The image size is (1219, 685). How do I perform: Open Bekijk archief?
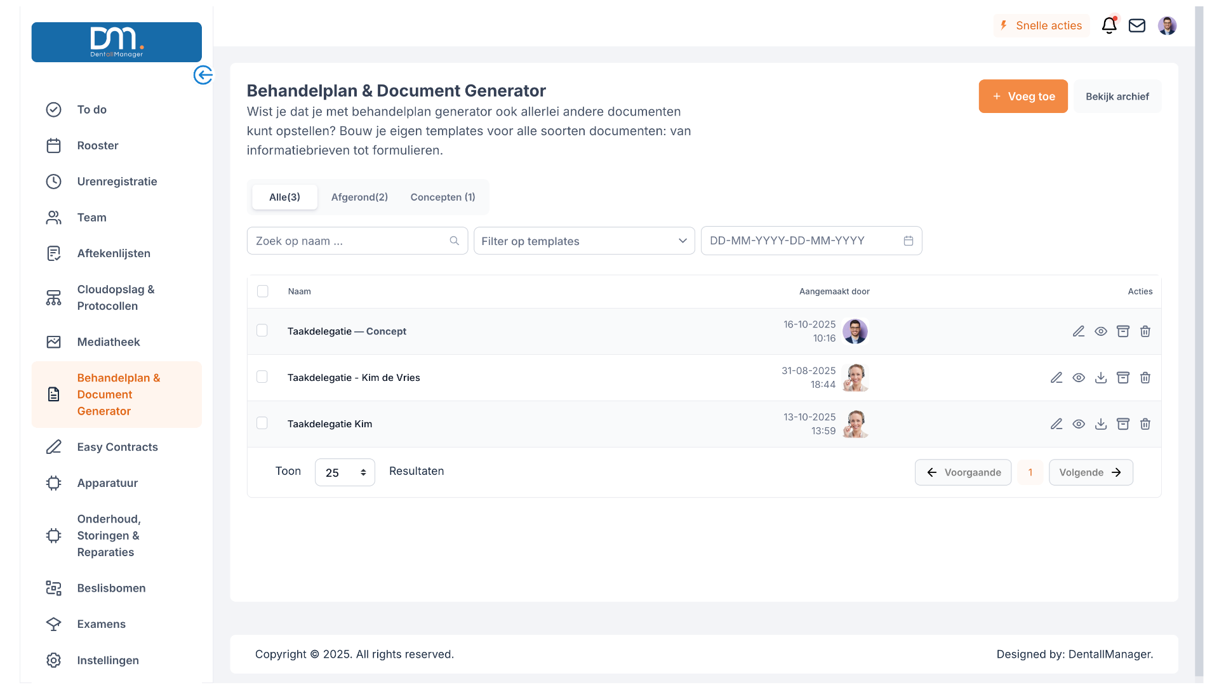[x=1117, y=96]
